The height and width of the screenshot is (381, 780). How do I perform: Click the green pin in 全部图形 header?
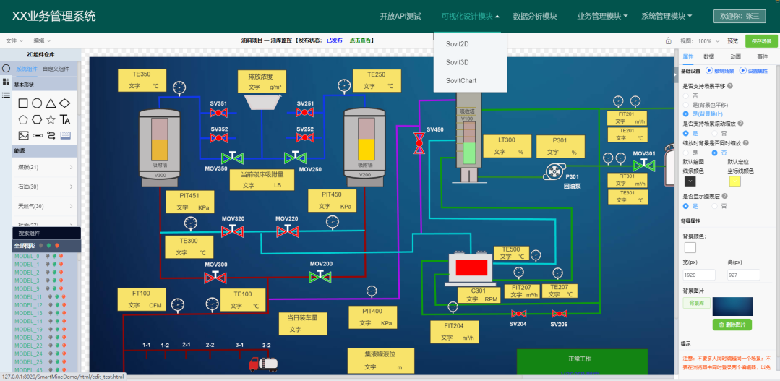point(48,246)
